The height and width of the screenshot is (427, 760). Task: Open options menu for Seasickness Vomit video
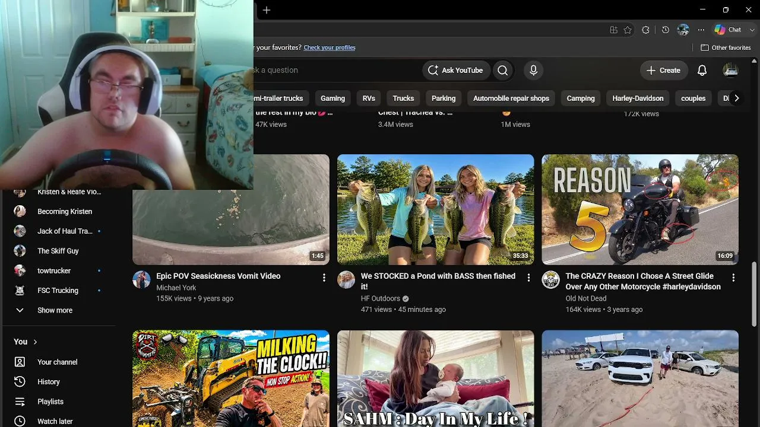click(324, 278)
